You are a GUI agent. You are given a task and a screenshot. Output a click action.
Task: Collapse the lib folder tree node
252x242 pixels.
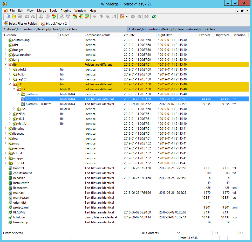(6, 65)
